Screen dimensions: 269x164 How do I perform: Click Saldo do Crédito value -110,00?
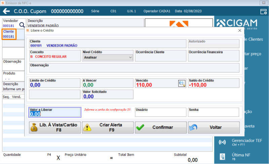click(198, 85)
